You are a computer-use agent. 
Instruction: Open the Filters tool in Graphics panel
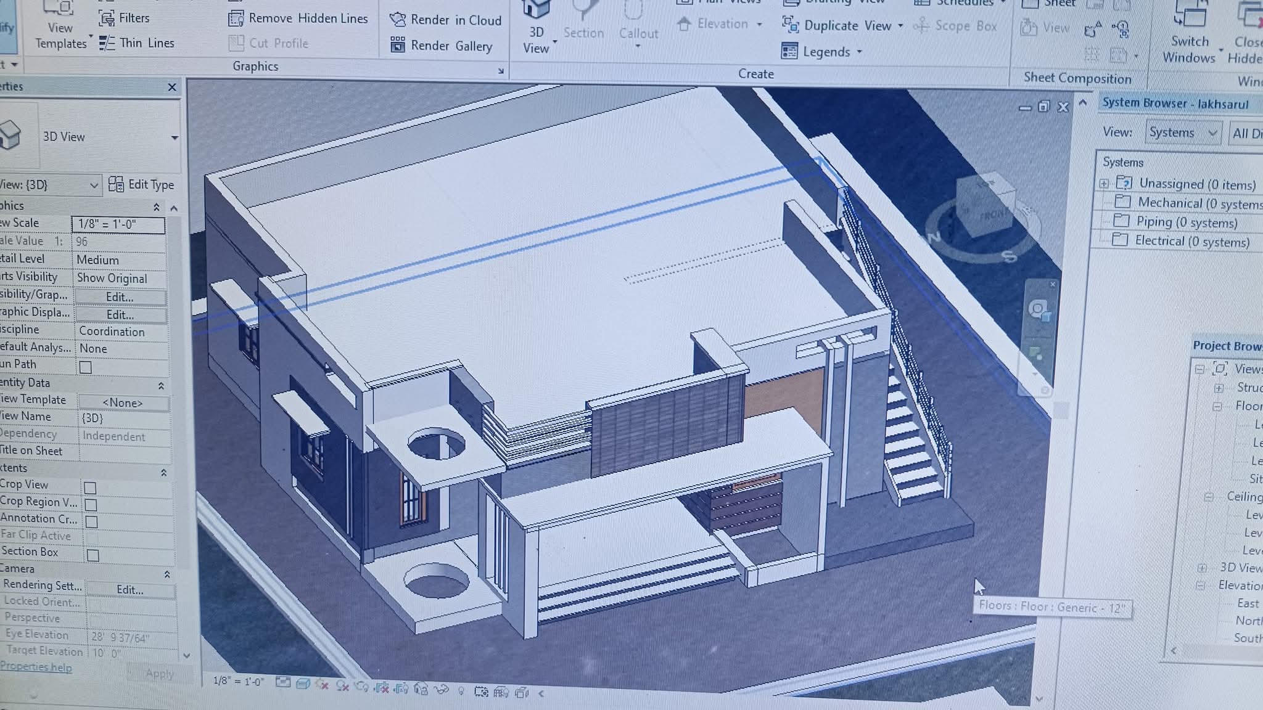(x=124, y=18)
